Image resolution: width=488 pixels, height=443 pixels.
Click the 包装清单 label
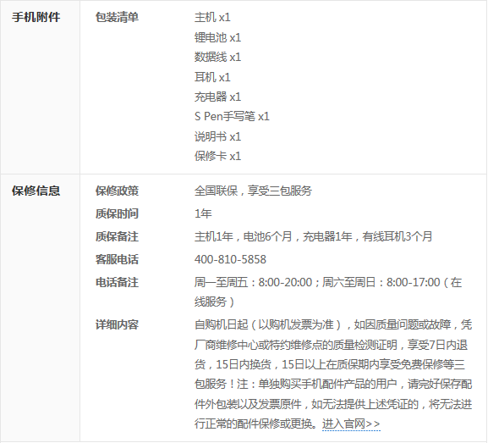tap(117, 17)
